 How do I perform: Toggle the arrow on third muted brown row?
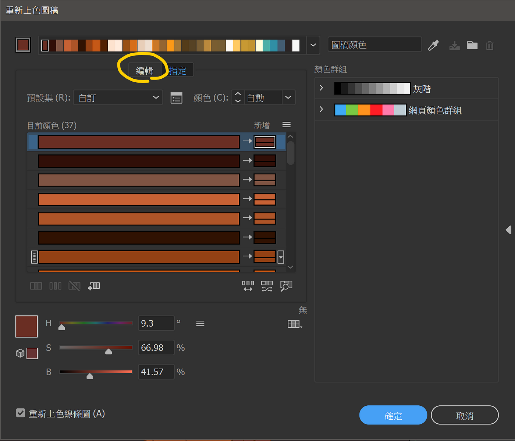247,179
